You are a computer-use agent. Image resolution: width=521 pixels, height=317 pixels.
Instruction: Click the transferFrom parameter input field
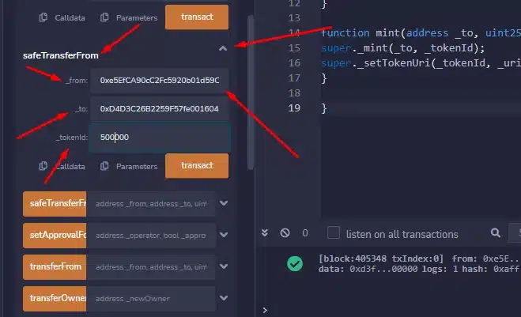[151, 267]
